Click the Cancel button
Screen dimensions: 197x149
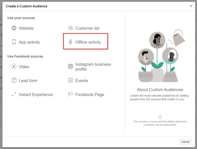tap(185, 142)
